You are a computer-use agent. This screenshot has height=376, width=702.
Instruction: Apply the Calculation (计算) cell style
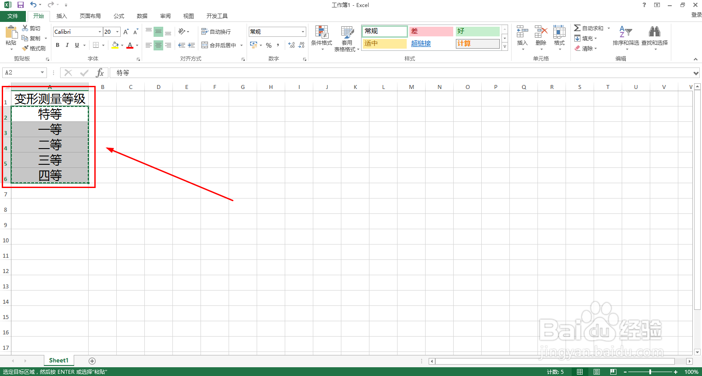[477, 43]
